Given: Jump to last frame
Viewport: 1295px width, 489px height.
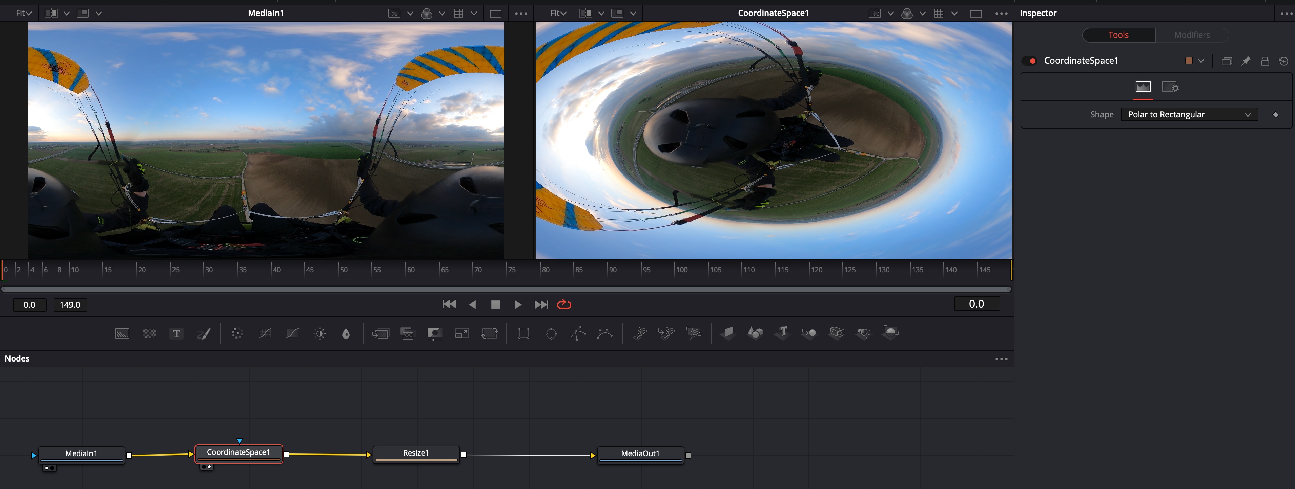Looking at the screenshot, I should (541, 304).
